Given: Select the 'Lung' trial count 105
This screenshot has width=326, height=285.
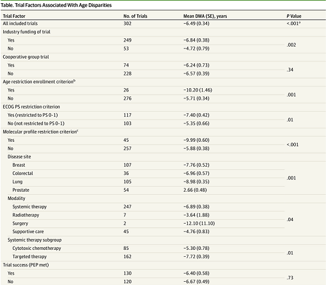Looking at the screenshot, I should click(x=127, y=181).
